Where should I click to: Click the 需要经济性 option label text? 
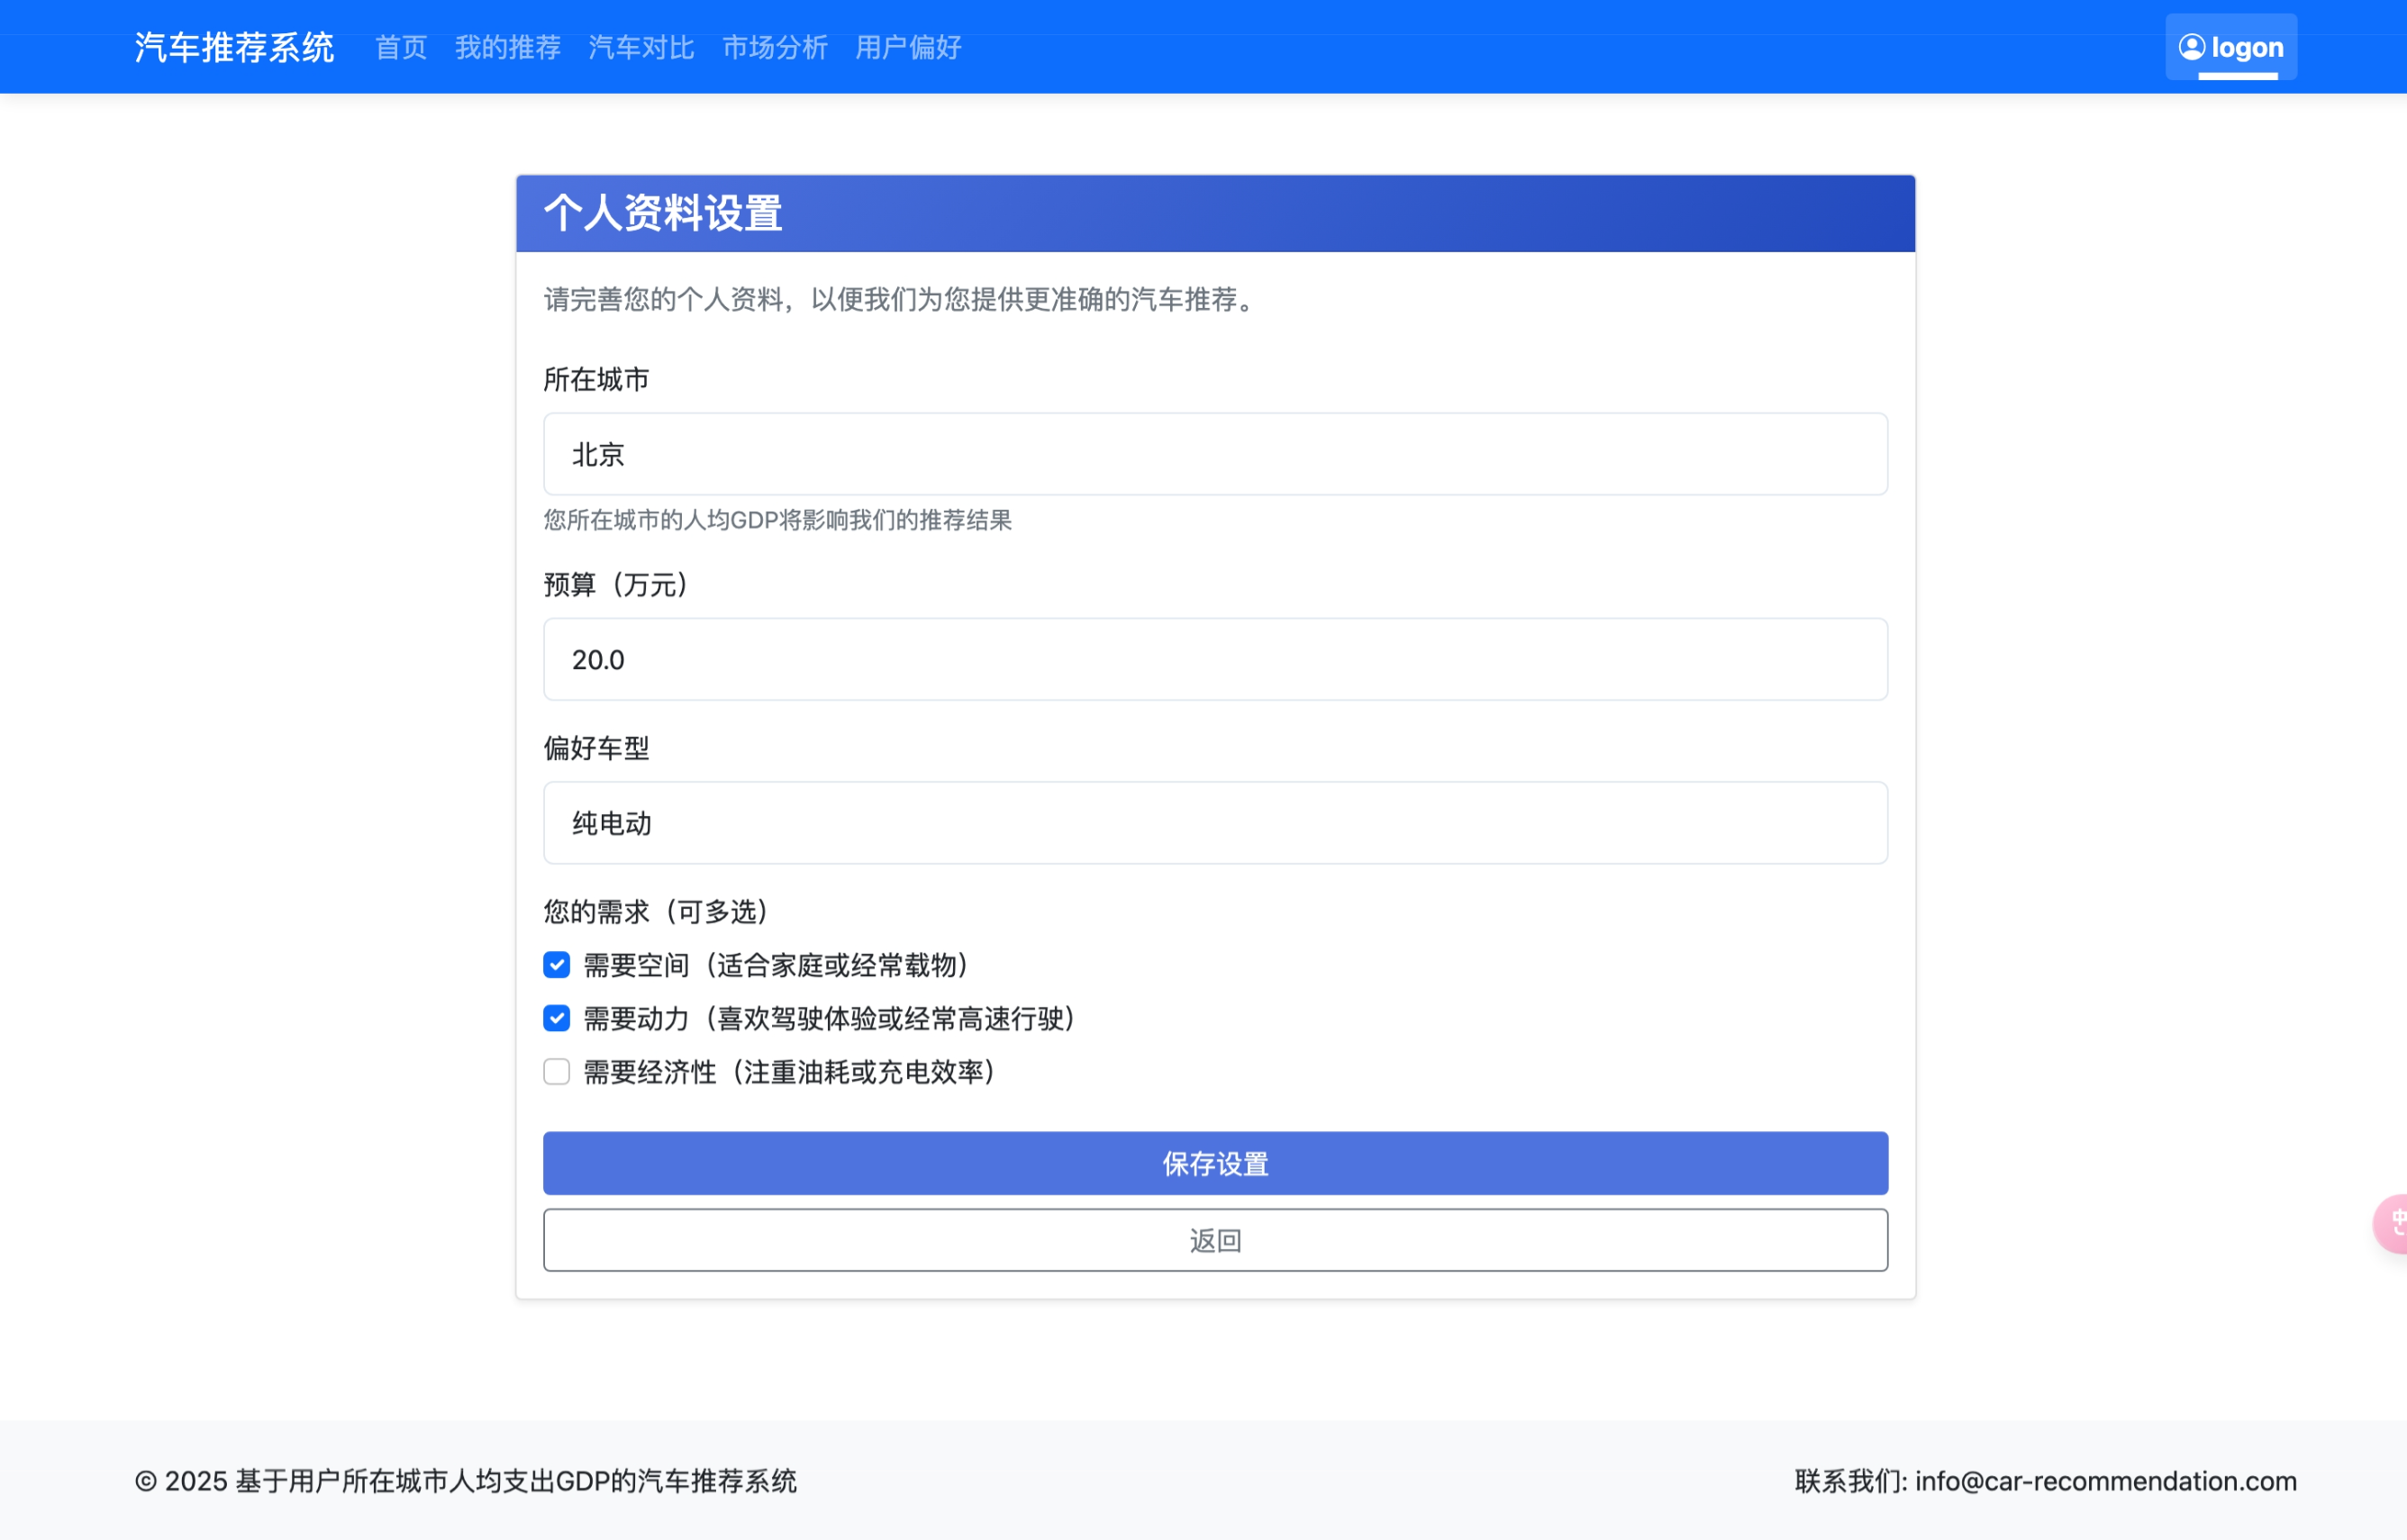789,1072
